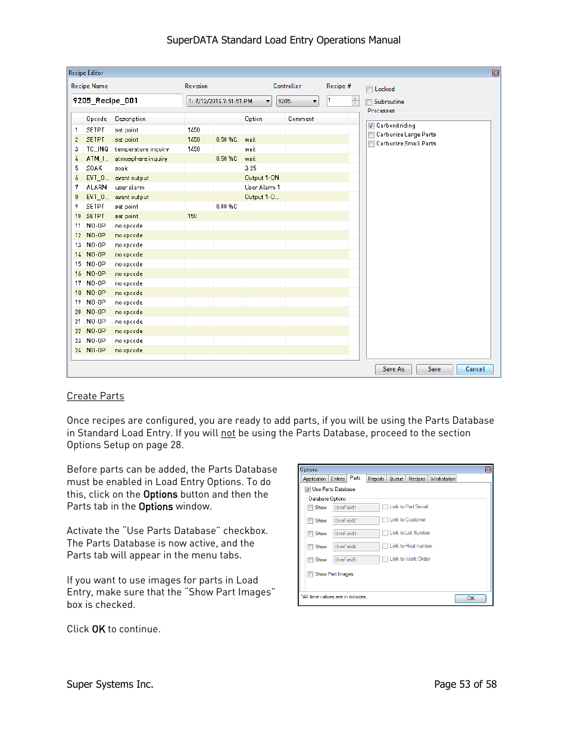
Task: Open the Queue tab
Action: coord(397,479)
